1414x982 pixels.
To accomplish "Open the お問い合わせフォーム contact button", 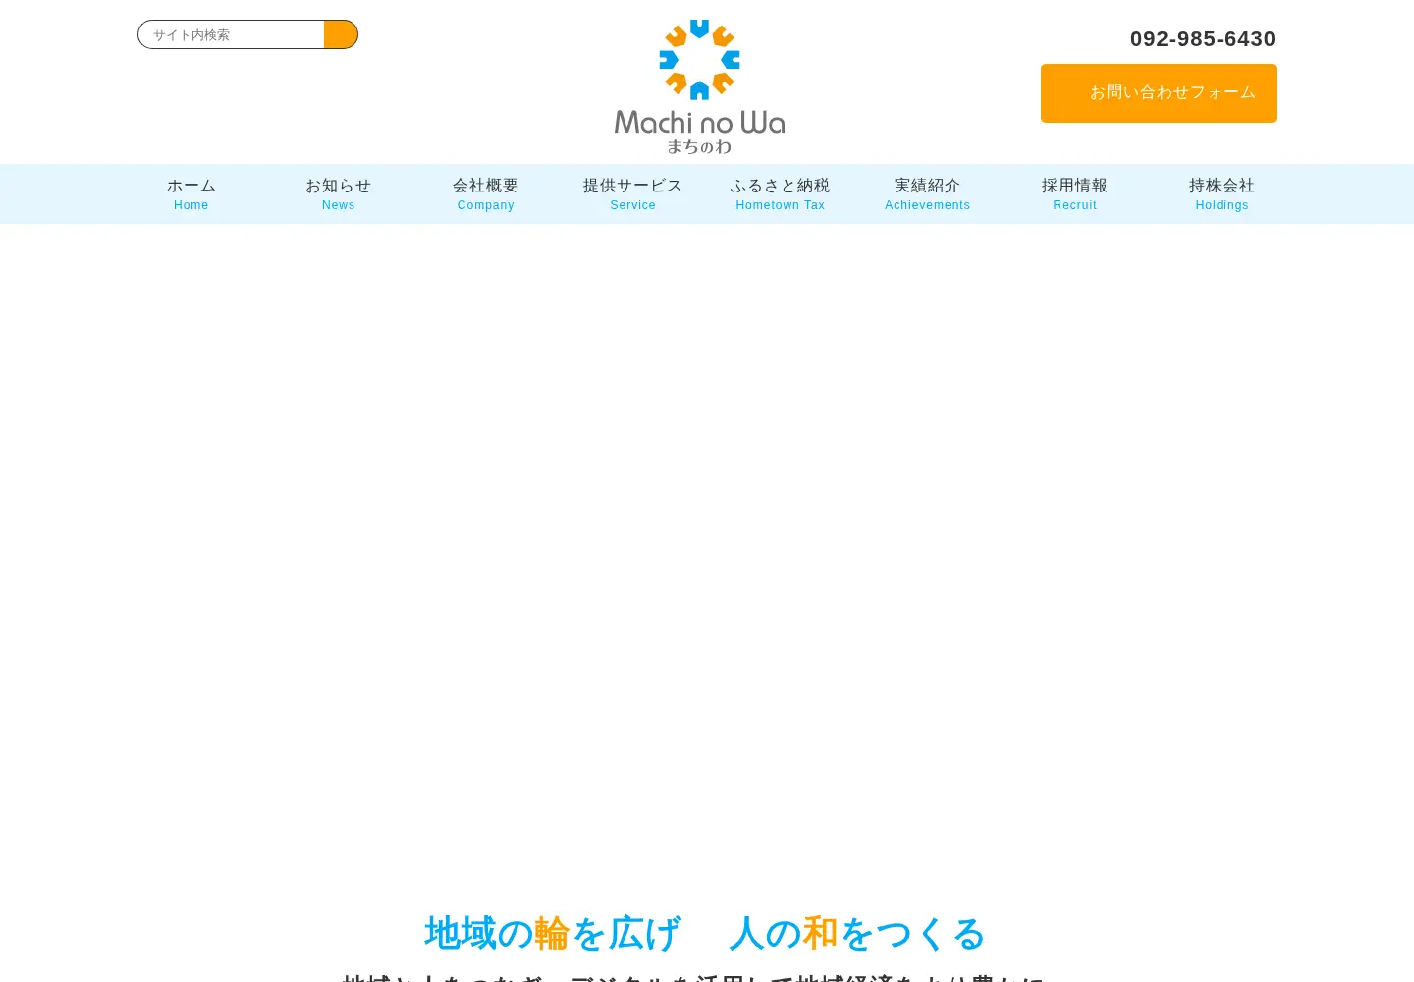I will pyautogui.click(x=1159, y=93).
